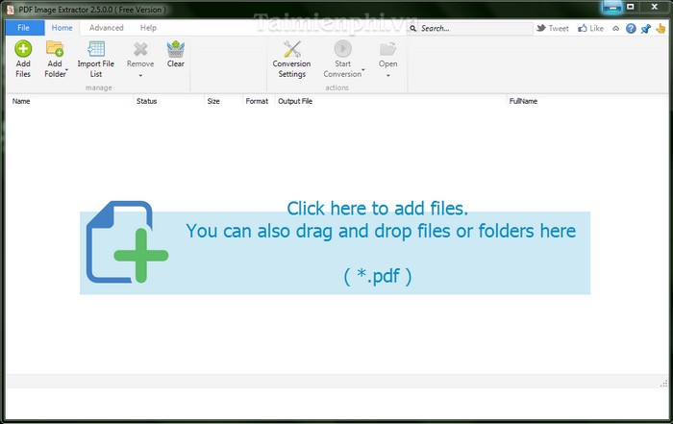Viewport: 673px width, 424px height.
Task: Sort by the Name column header
Action: coord(69,101)
